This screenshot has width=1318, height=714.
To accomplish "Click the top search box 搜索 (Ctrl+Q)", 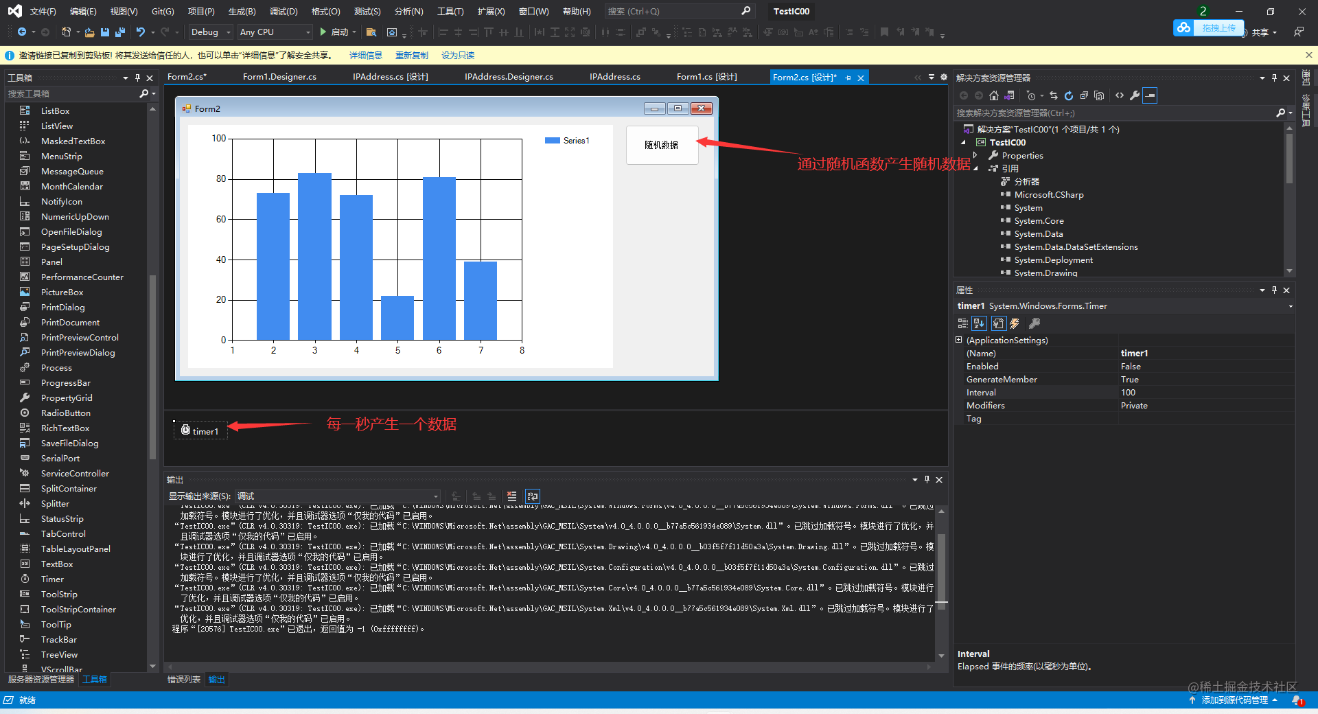I will (680, 11).
